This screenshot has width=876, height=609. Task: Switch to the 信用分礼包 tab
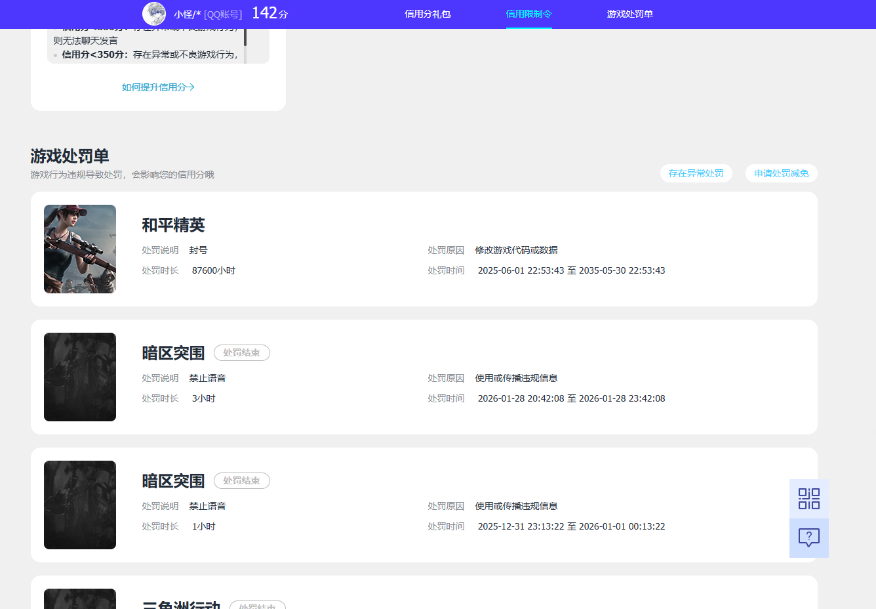pos(428,14)
